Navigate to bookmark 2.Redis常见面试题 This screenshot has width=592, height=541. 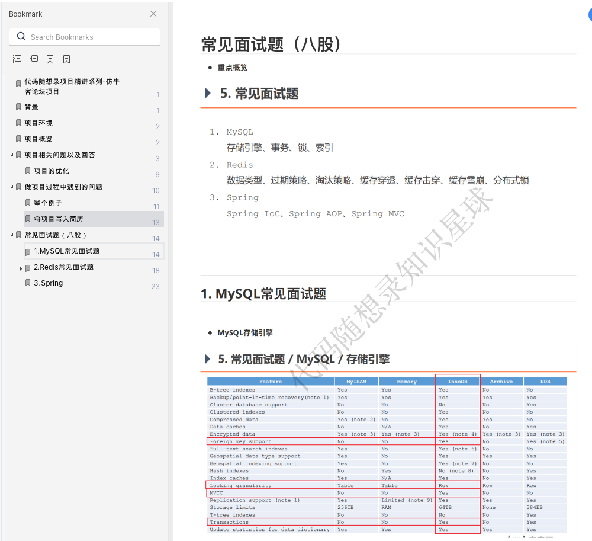coord(63,267)
